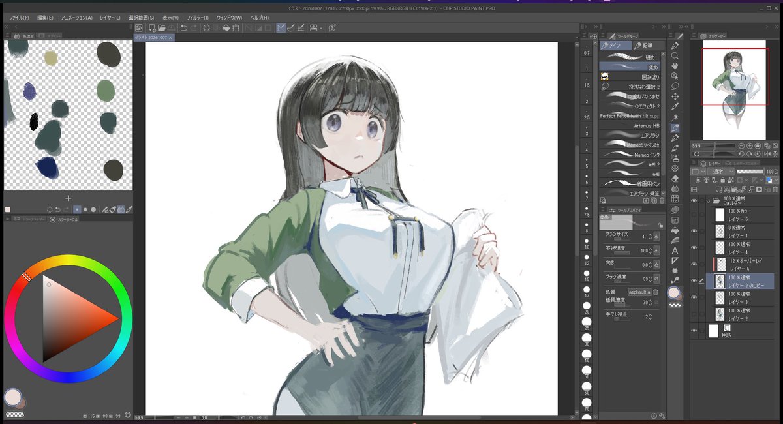
Task: Click zoom out icon in Navigator
Action: (x=742, y=146)
